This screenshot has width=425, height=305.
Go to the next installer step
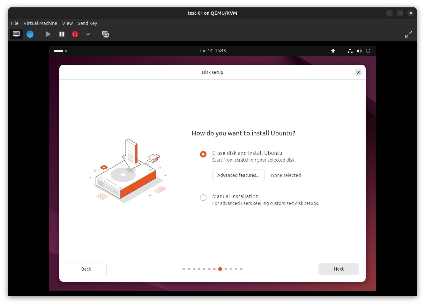click(x=339, y=269)
